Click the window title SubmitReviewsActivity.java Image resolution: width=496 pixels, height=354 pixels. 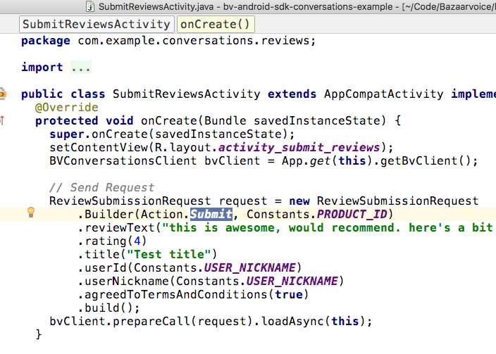coord(156,6)
